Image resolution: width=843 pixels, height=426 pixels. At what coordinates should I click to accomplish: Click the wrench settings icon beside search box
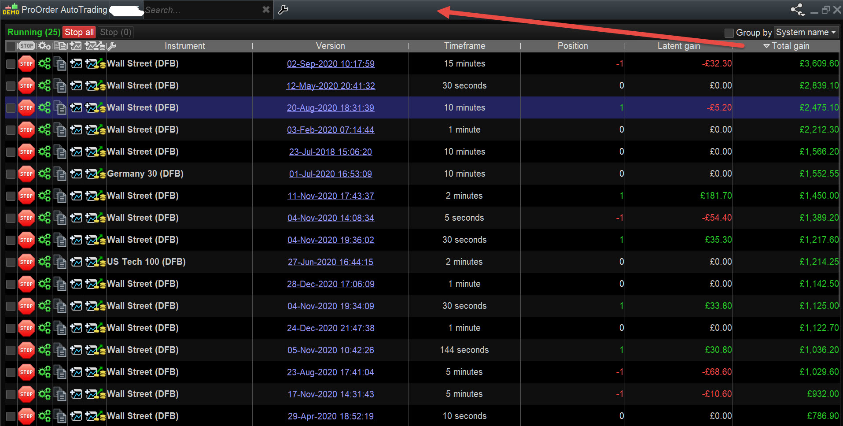click(x=283, y=10)
